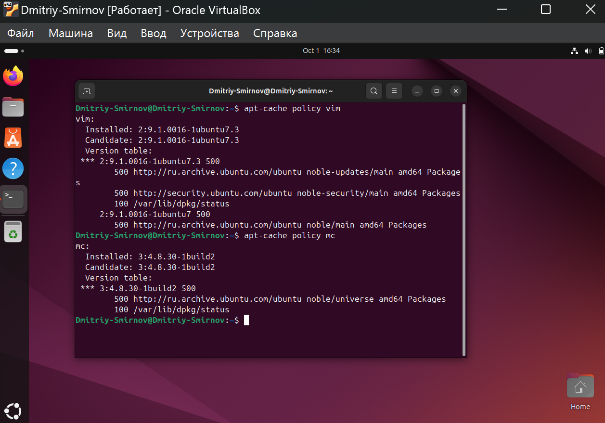The height and width of the screenshot is (423, 605).
Task: Click the command text 'apt-cache policy mc'
Action: coord(290,235)
